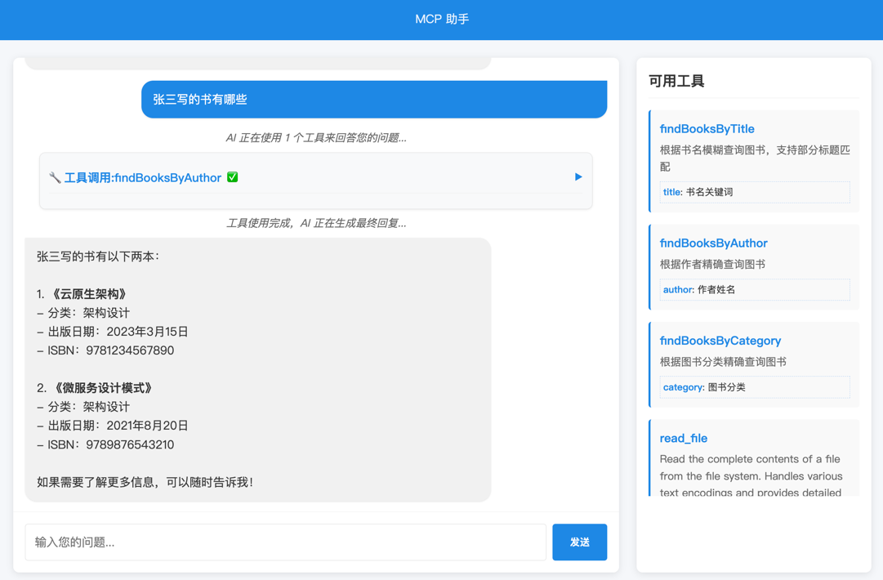Select the findBooksByAuthor tool in sidebar
This screenshot has height=580, width=883.
click(x=713, y=243)
